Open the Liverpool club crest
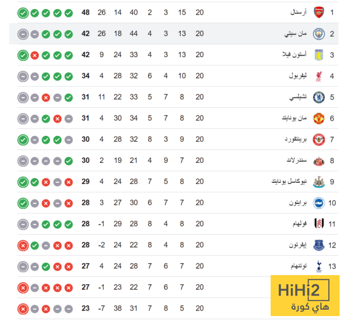This screenshot has width=345, height=322. (319, 76)
